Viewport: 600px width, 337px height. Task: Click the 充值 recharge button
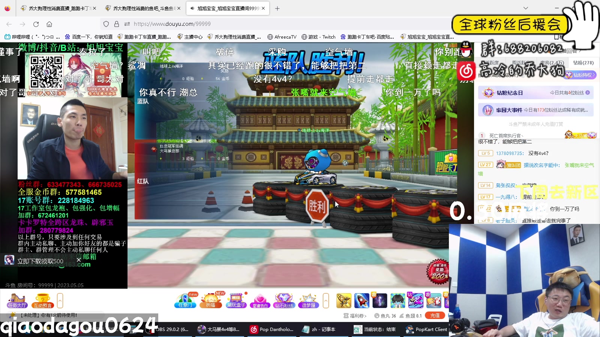[435, 316]
